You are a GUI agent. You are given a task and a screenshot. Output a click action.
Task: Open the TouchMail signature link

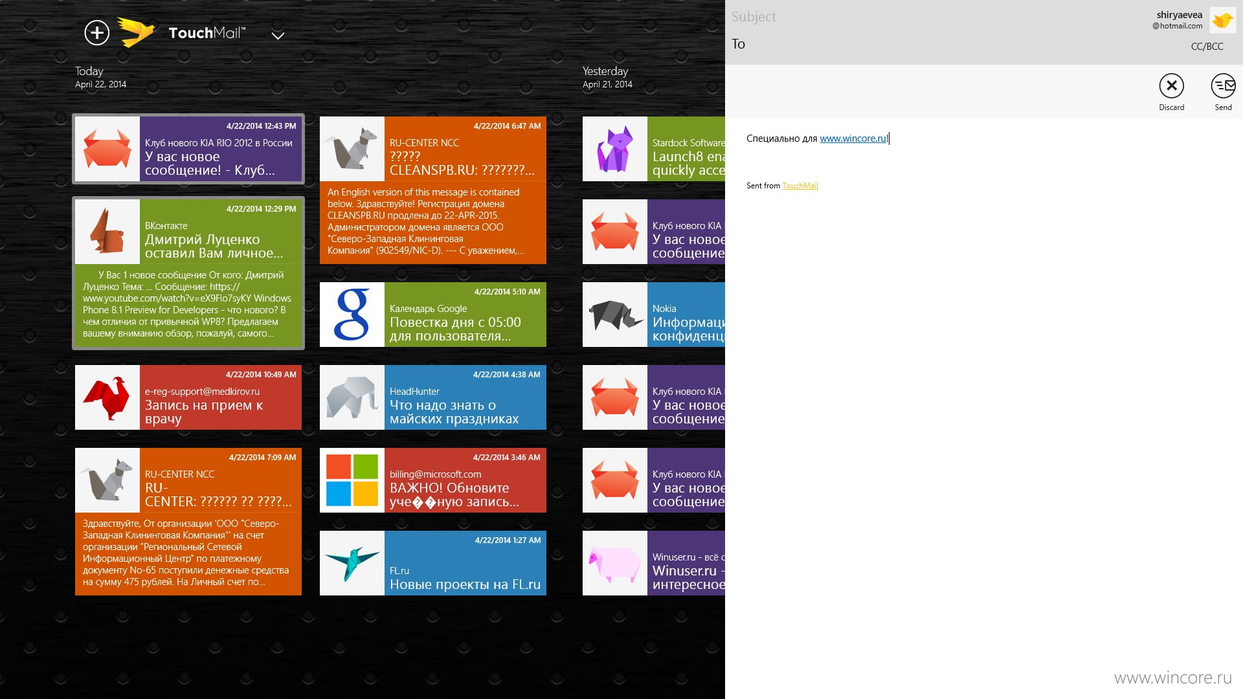click(800, 186)
